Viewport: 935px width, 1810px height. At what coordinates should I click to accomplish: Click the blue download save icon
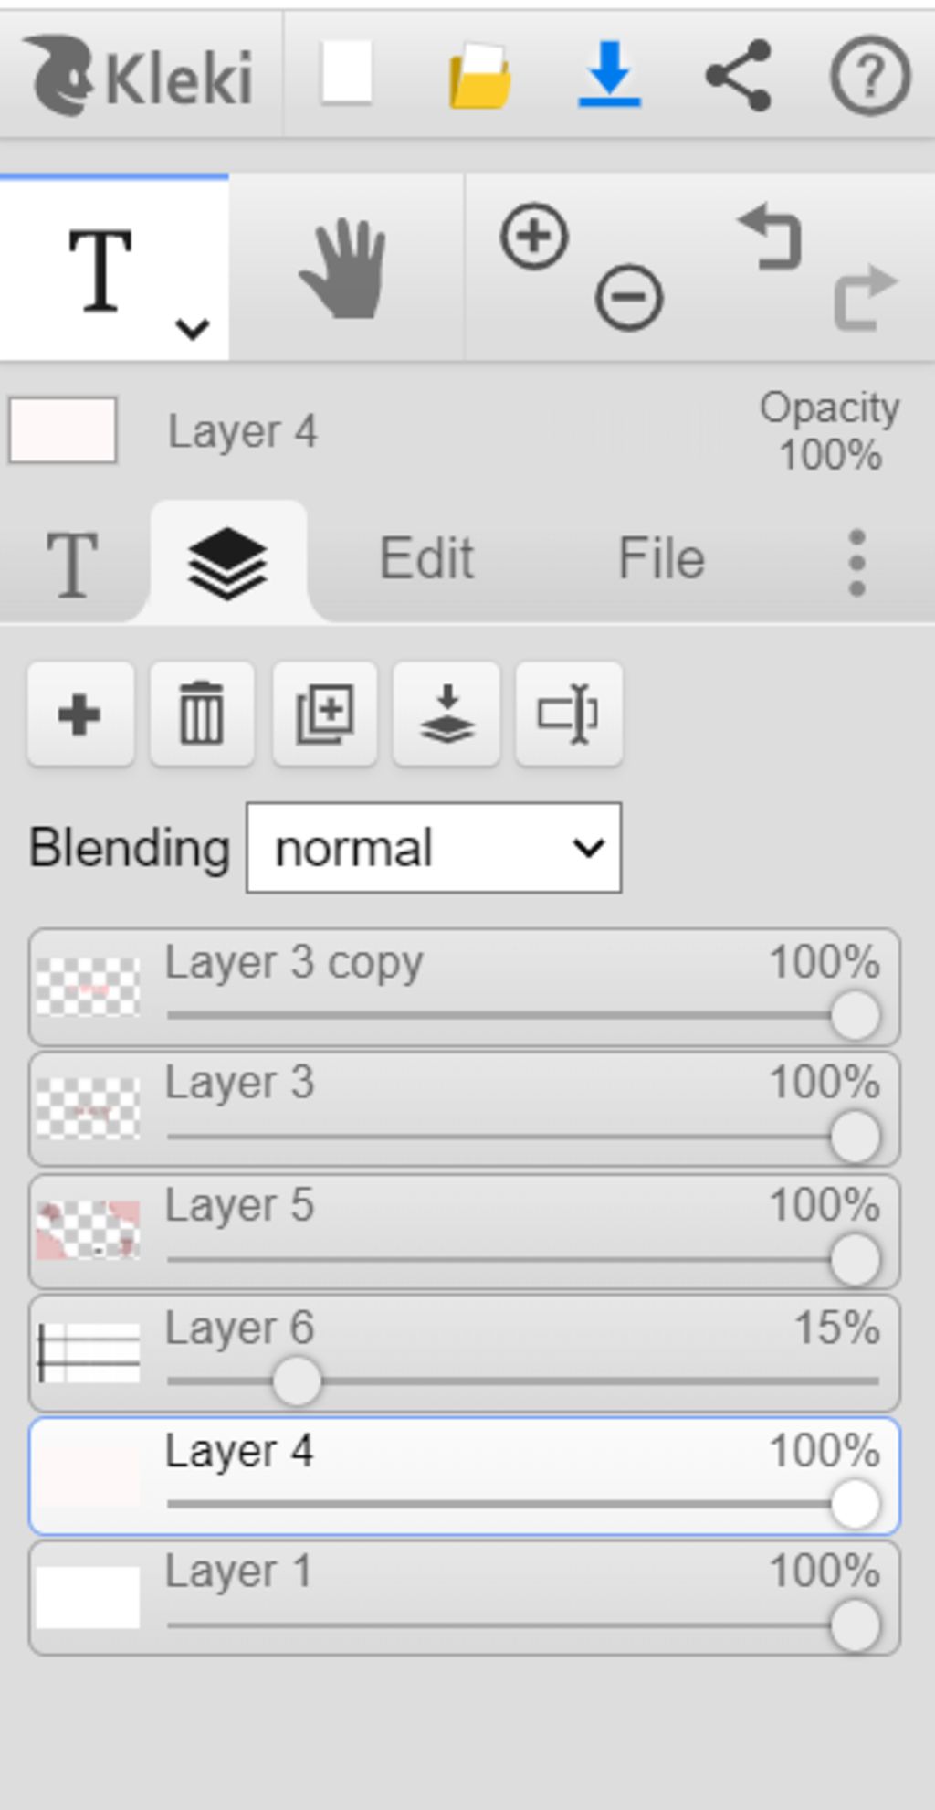pyautogui.click(x=610, y=74)
